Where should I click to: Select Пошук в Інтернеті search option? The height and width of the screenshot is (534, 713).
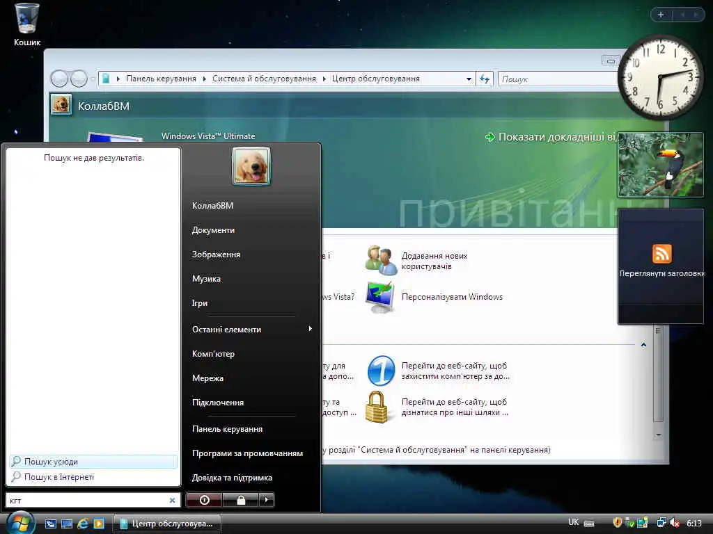click(x=93, y=477)
